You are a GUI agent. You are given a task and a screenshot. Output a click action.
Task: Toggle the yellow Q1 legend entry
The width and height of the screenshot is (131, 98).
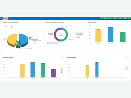tap(62, 67)
